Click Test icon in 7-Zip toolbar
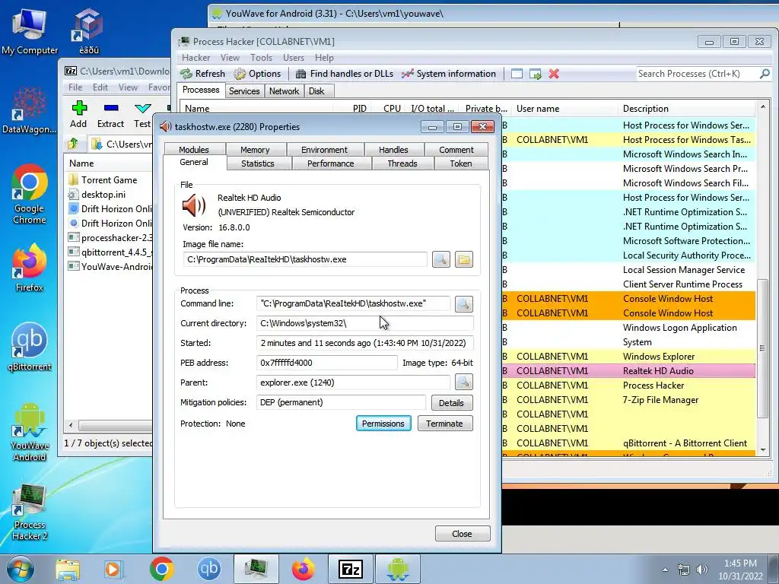Image resolution: width=779 pixels, height=584 pixels. (142, 114)
